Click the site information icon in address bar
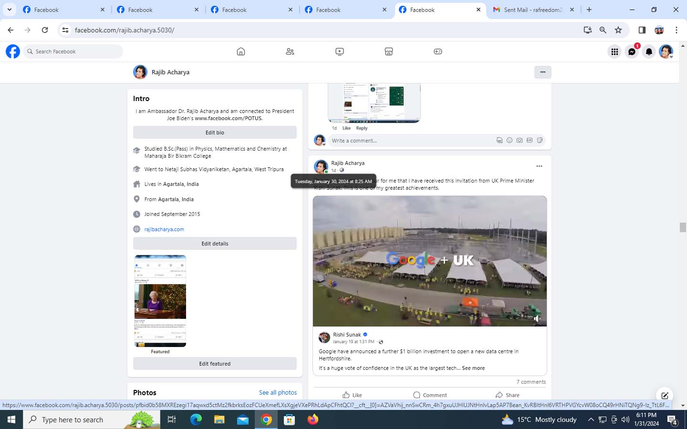 (65, 30)
